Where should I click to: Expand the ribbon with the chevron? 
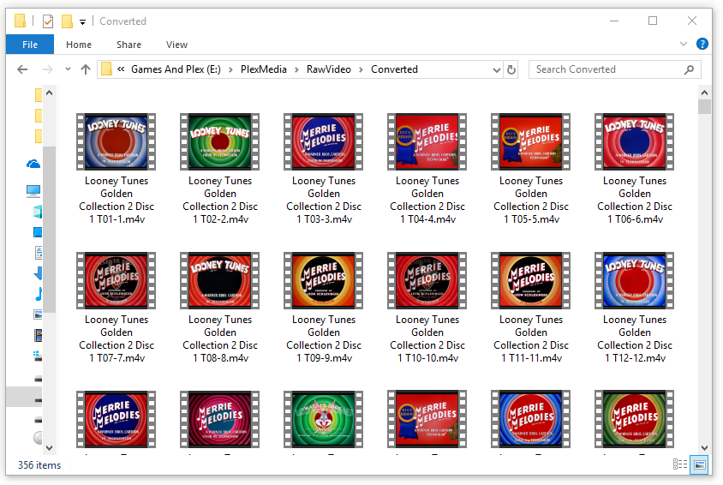[684, 45]
